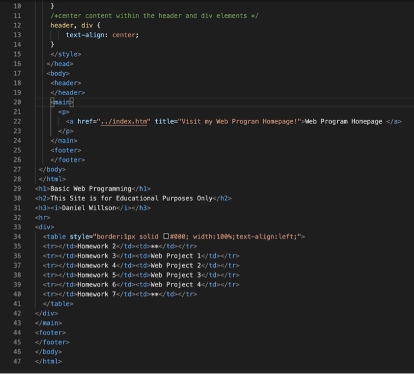The width and height of the screenshot is (414, 374).
Task: Click the 'Homework 5' cell text
Action: [96, 275]
